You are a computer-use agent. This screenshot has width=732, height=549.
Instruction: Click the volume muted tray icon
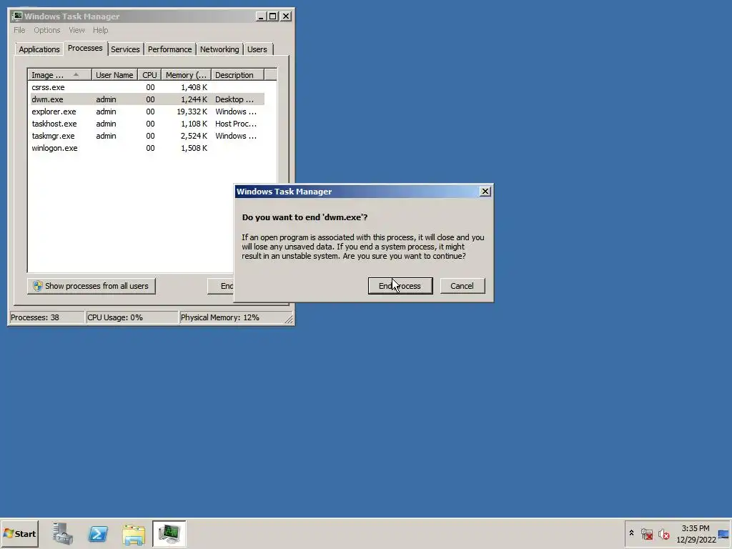(663, 533)
